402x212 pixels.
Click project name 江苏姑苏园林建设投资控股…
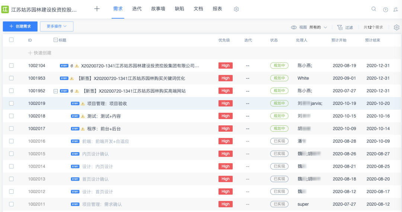pos(44,10)
